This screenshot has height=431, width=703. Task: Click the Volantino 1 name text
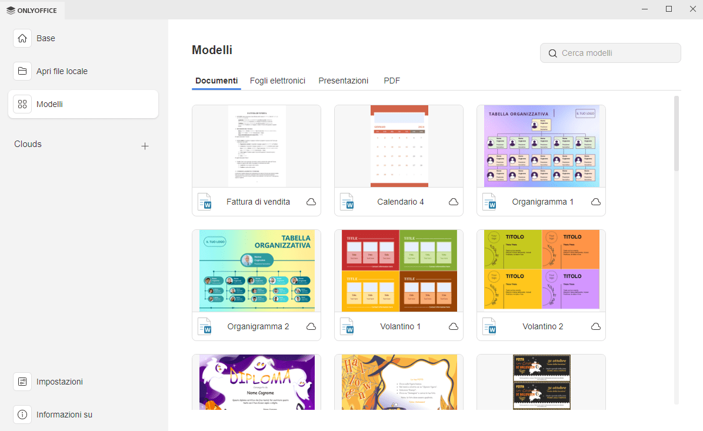point(401,326)
